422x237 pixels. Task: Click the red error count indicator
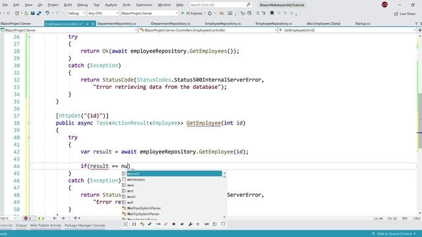pyautogui.click(x=27, y=218)
